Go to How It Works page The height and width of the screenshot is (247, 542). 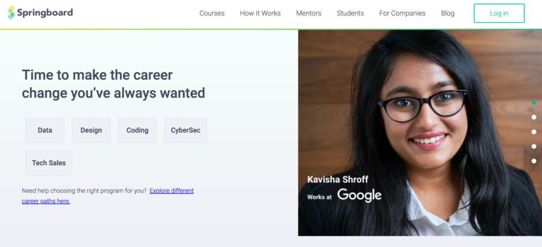pos(260,13)
